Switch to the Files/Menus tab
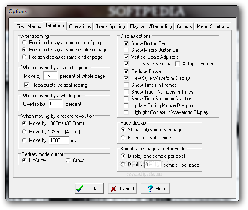This screenshot has height=210, width=248. [x=29, y=26]
